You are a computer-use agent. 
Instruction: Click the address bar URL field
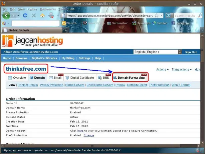[x=110, y=16]
